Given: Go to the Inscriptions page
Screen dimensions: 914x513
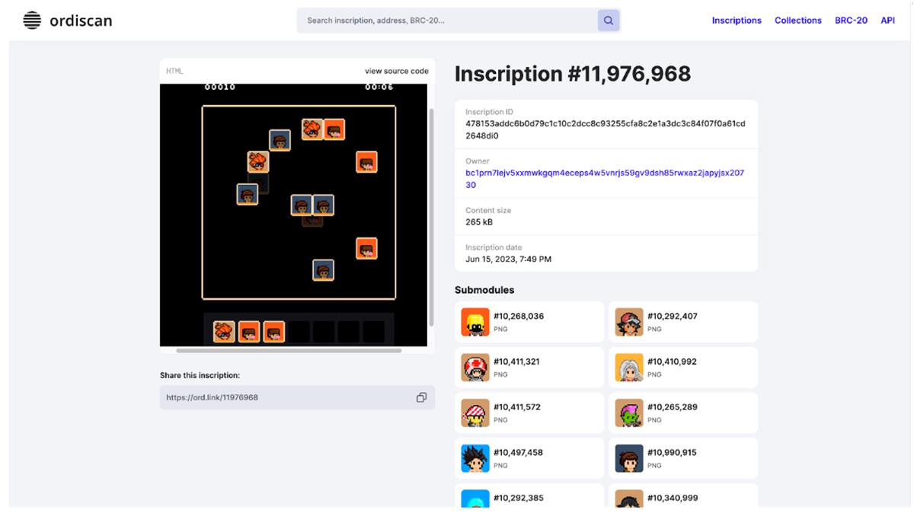Looking at the screenshot, I should click(737, 21).
